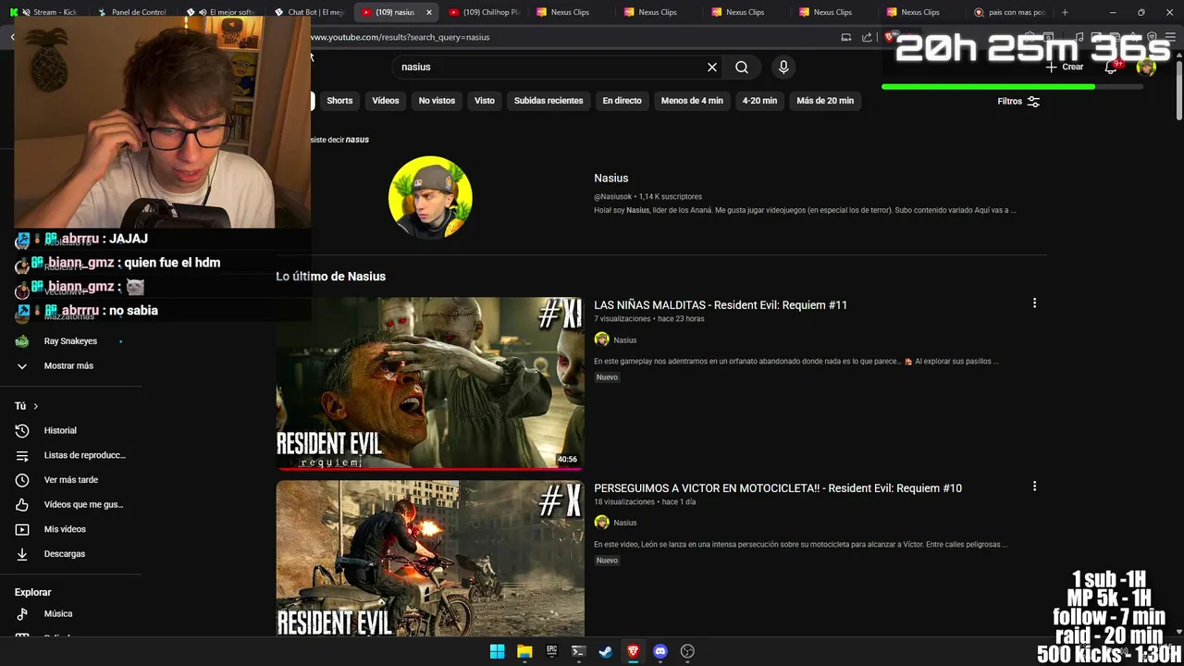Switch to the Stream - Kick tab
The image size is (1184, 666).
click(48, 12)
